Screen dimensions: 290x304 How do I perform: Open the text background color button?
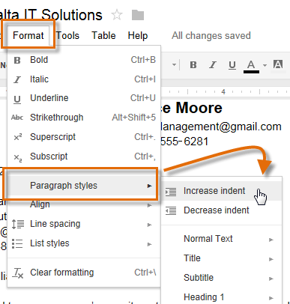click(x=278, y=65)
